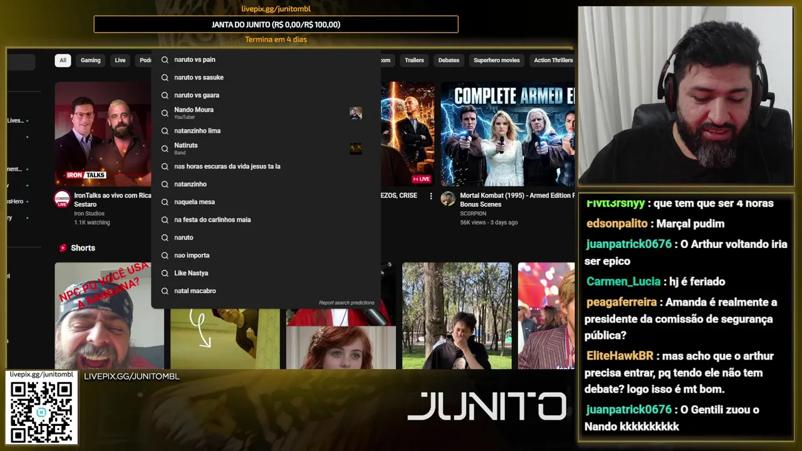Click the search icon beside 'nao importa'
The image size is (802, 451).
tap(165, 256)
